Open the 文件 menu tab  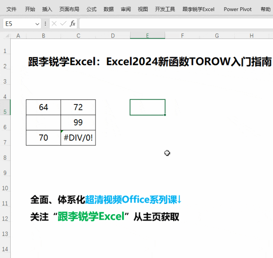coord(12,9)
